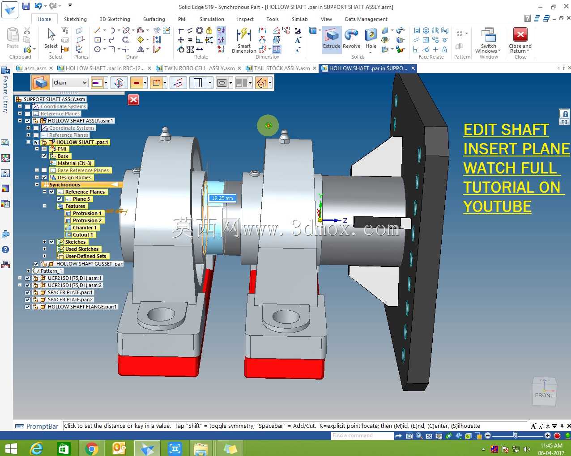Toggle Reference Planes checkbox under Synchronous
Screen dimensions: 571x456
(x=51, y=192)
